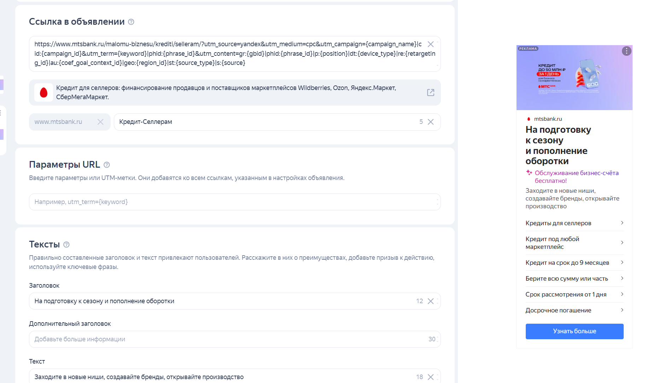Click Обслуживание бизнес-счёта бесплатно promo text
This screenshot has width=670, height=383.
pos(577,177)
